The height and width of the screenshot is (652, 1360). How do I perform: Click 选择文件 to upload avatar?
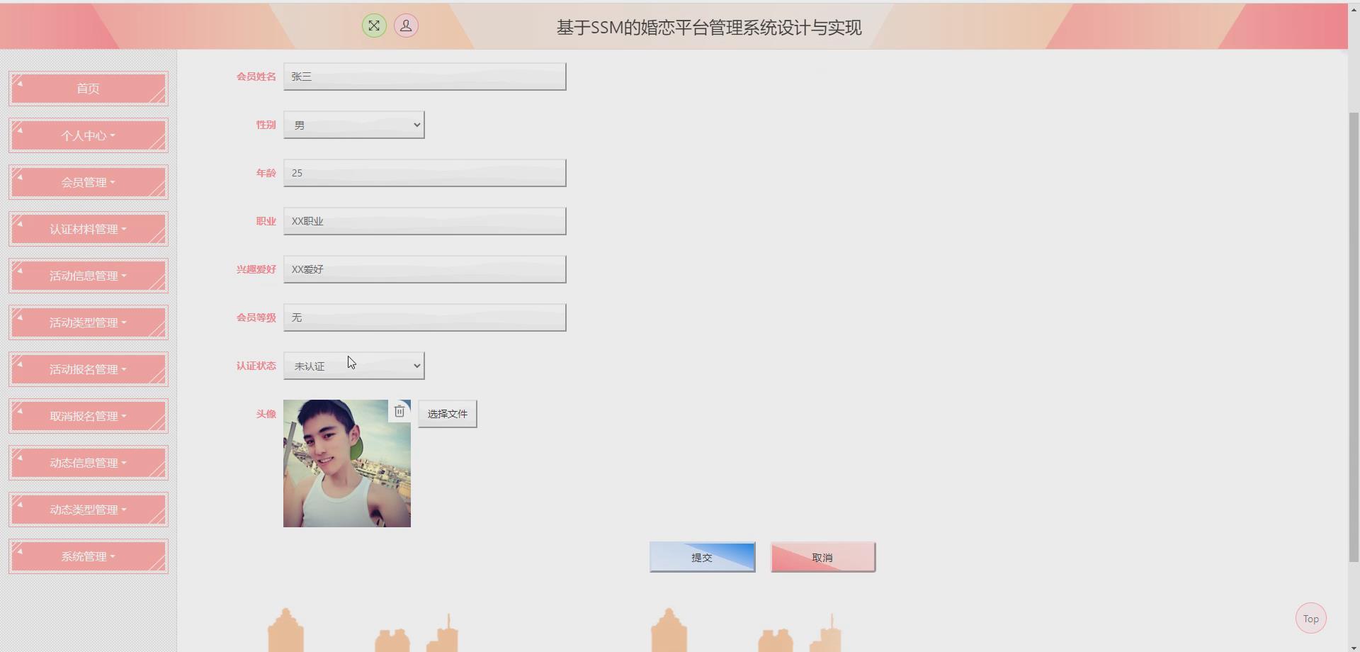(448, 414)
